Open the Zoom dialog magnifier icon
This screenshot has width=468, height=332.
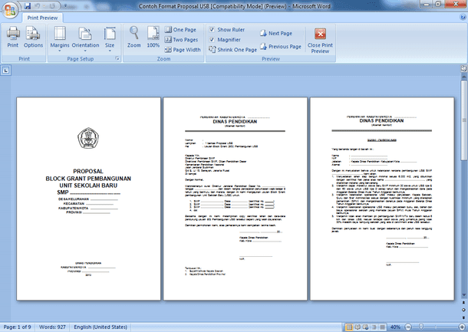(134, 38)
